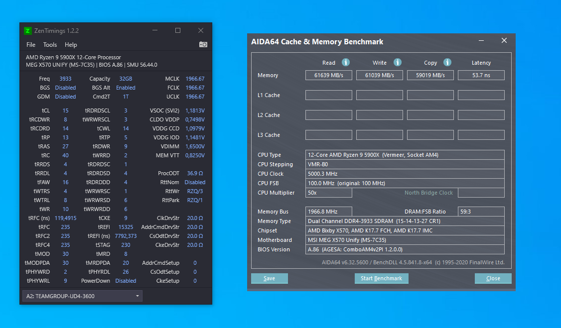
Task: Click the empty L2 Cache Write field
Action: point(380,115)
